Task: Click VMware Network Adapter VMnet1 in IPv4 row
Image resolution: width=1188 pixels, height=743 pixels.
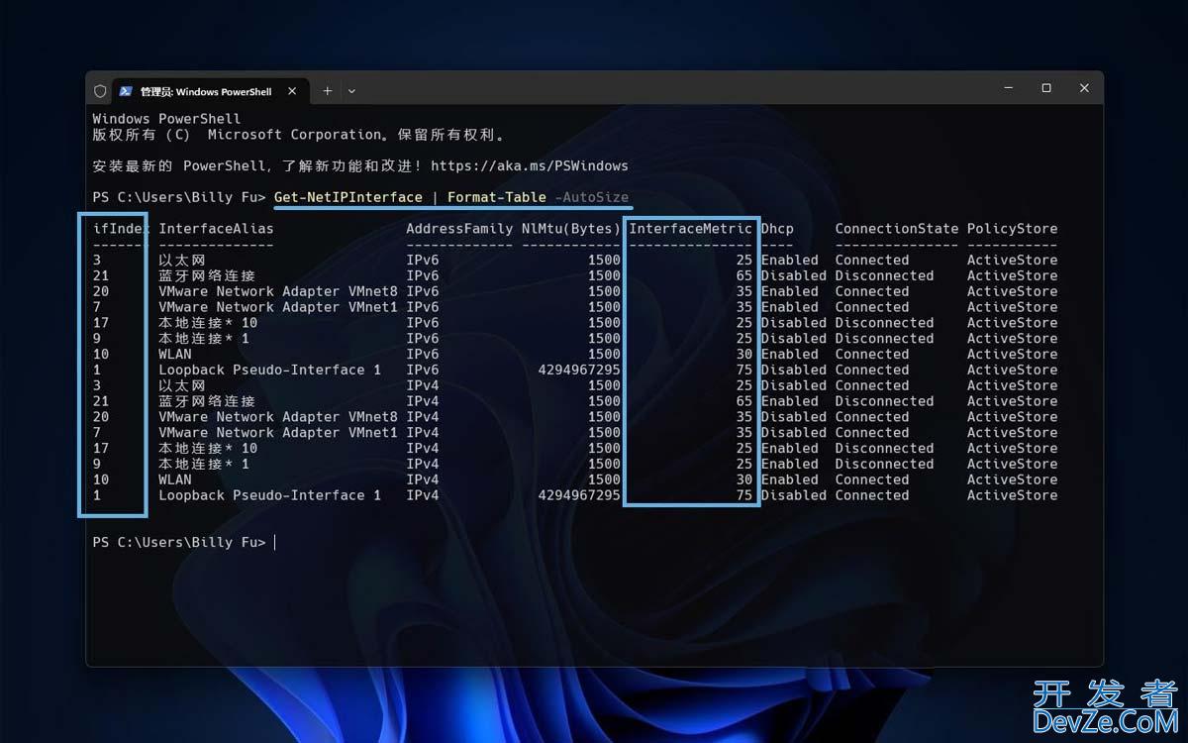Action: pyautogui.click(x=278, y=433)
